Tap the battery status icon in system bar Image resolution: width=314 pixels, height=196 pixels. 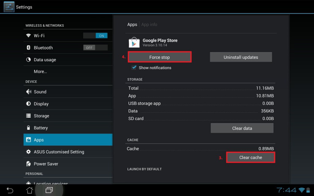tap(308, 190)
